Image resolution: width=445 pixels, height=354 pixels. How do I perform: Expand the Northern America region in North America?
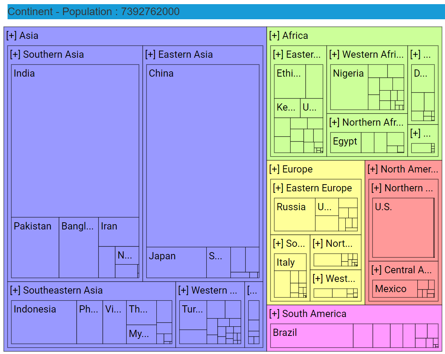point(402,188)
